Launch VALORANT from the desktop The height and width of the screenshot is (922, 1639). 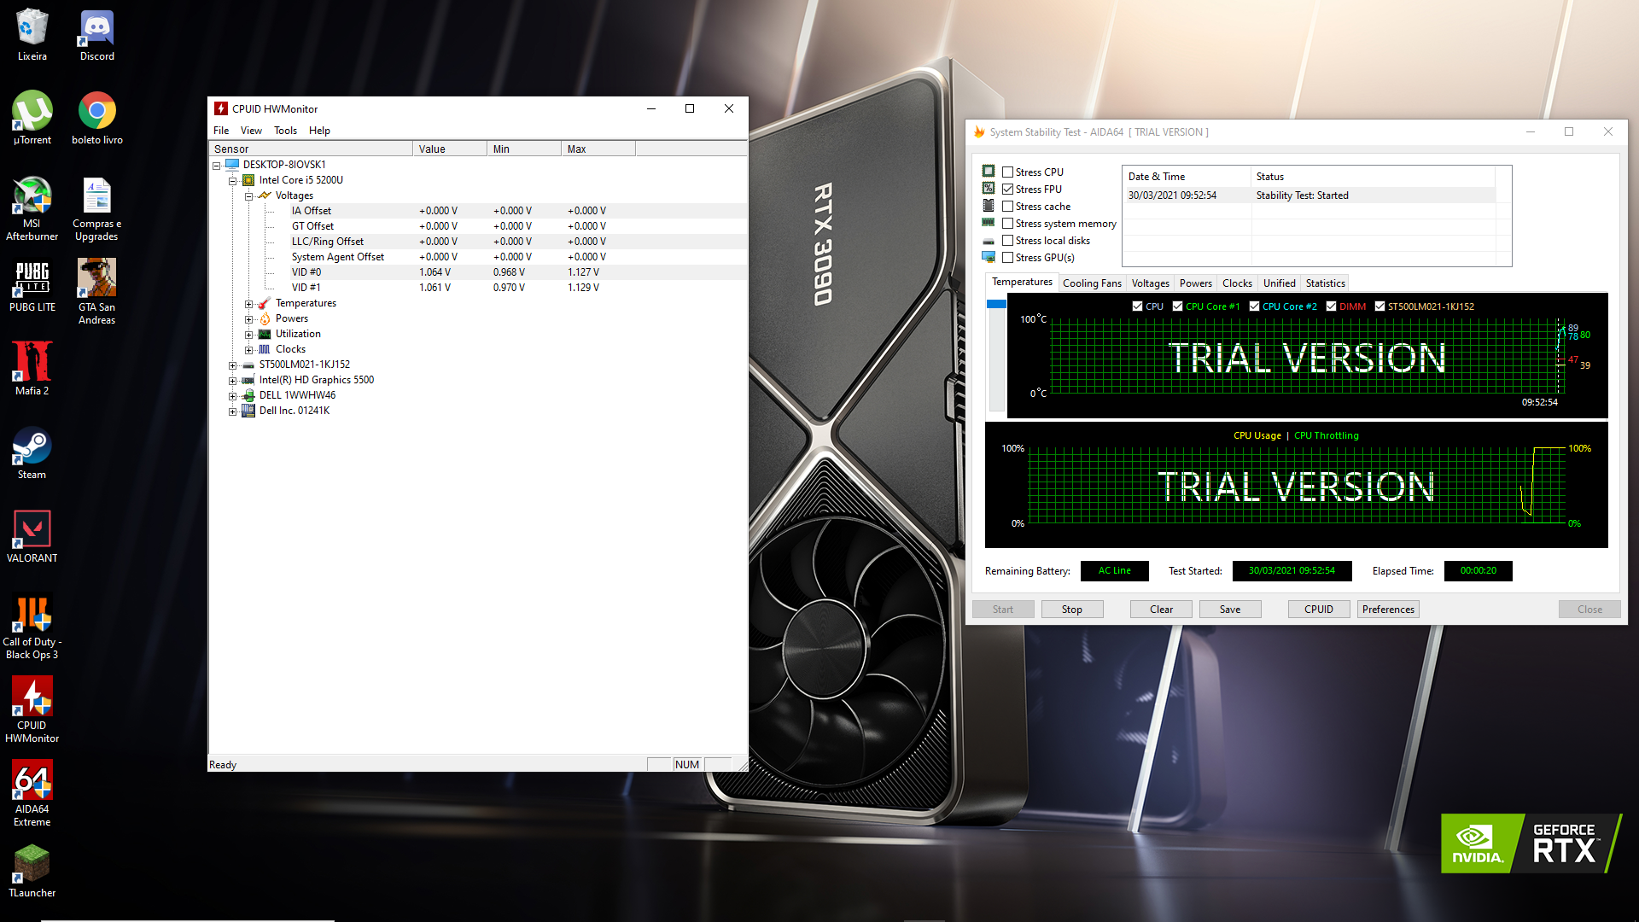[x=32, y=536]
